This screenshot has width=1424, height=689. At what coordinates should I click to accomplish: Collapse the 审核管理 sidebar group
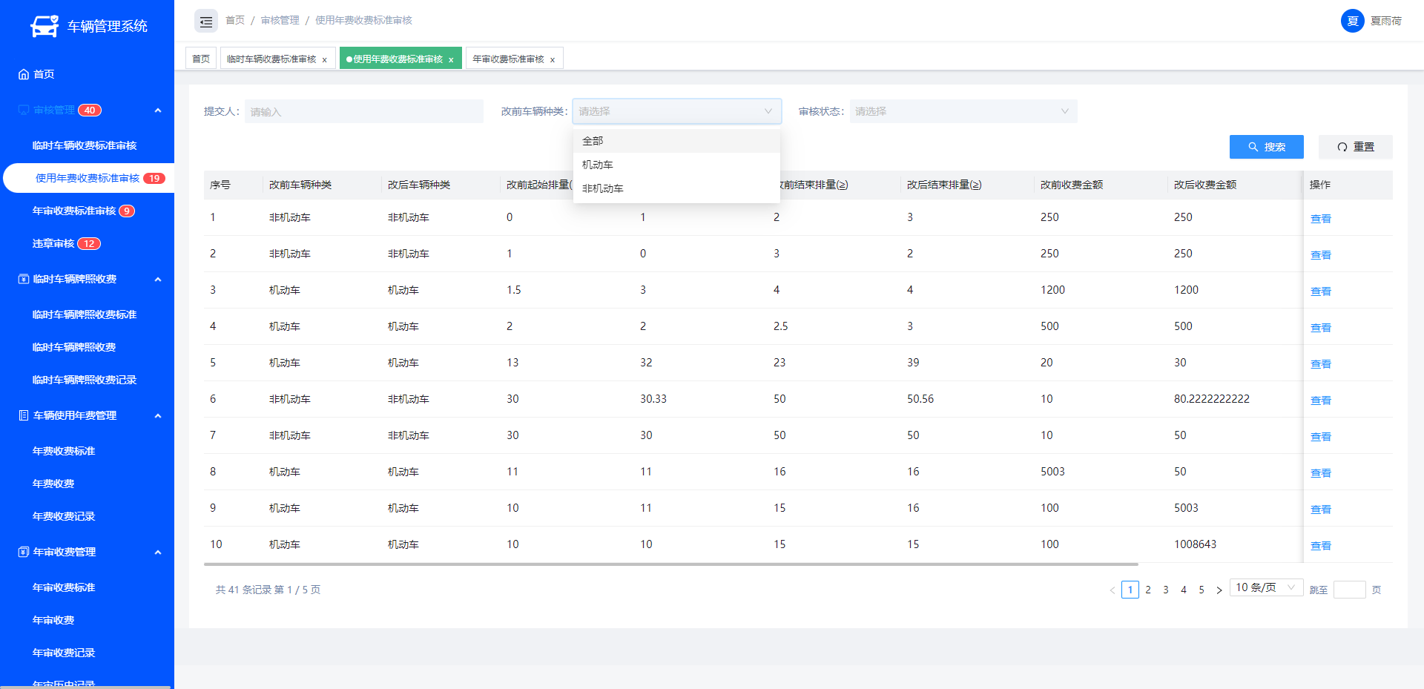coord(158,110)
